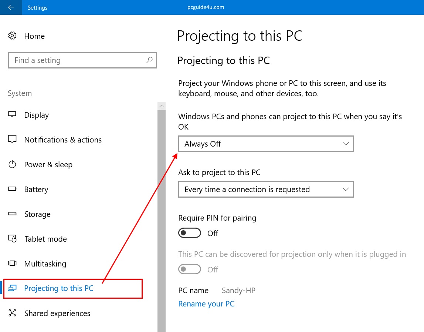The width and height of the screenshot is (424, 332).
Task: Click the sidebar scrollbar up arrow
Action: click(x=162, y=106)
